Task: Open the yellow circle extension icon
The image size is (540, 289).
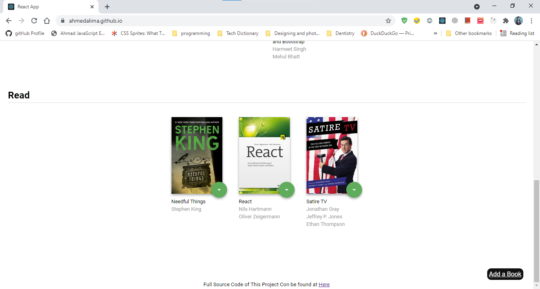Action: tap(417, 21)
